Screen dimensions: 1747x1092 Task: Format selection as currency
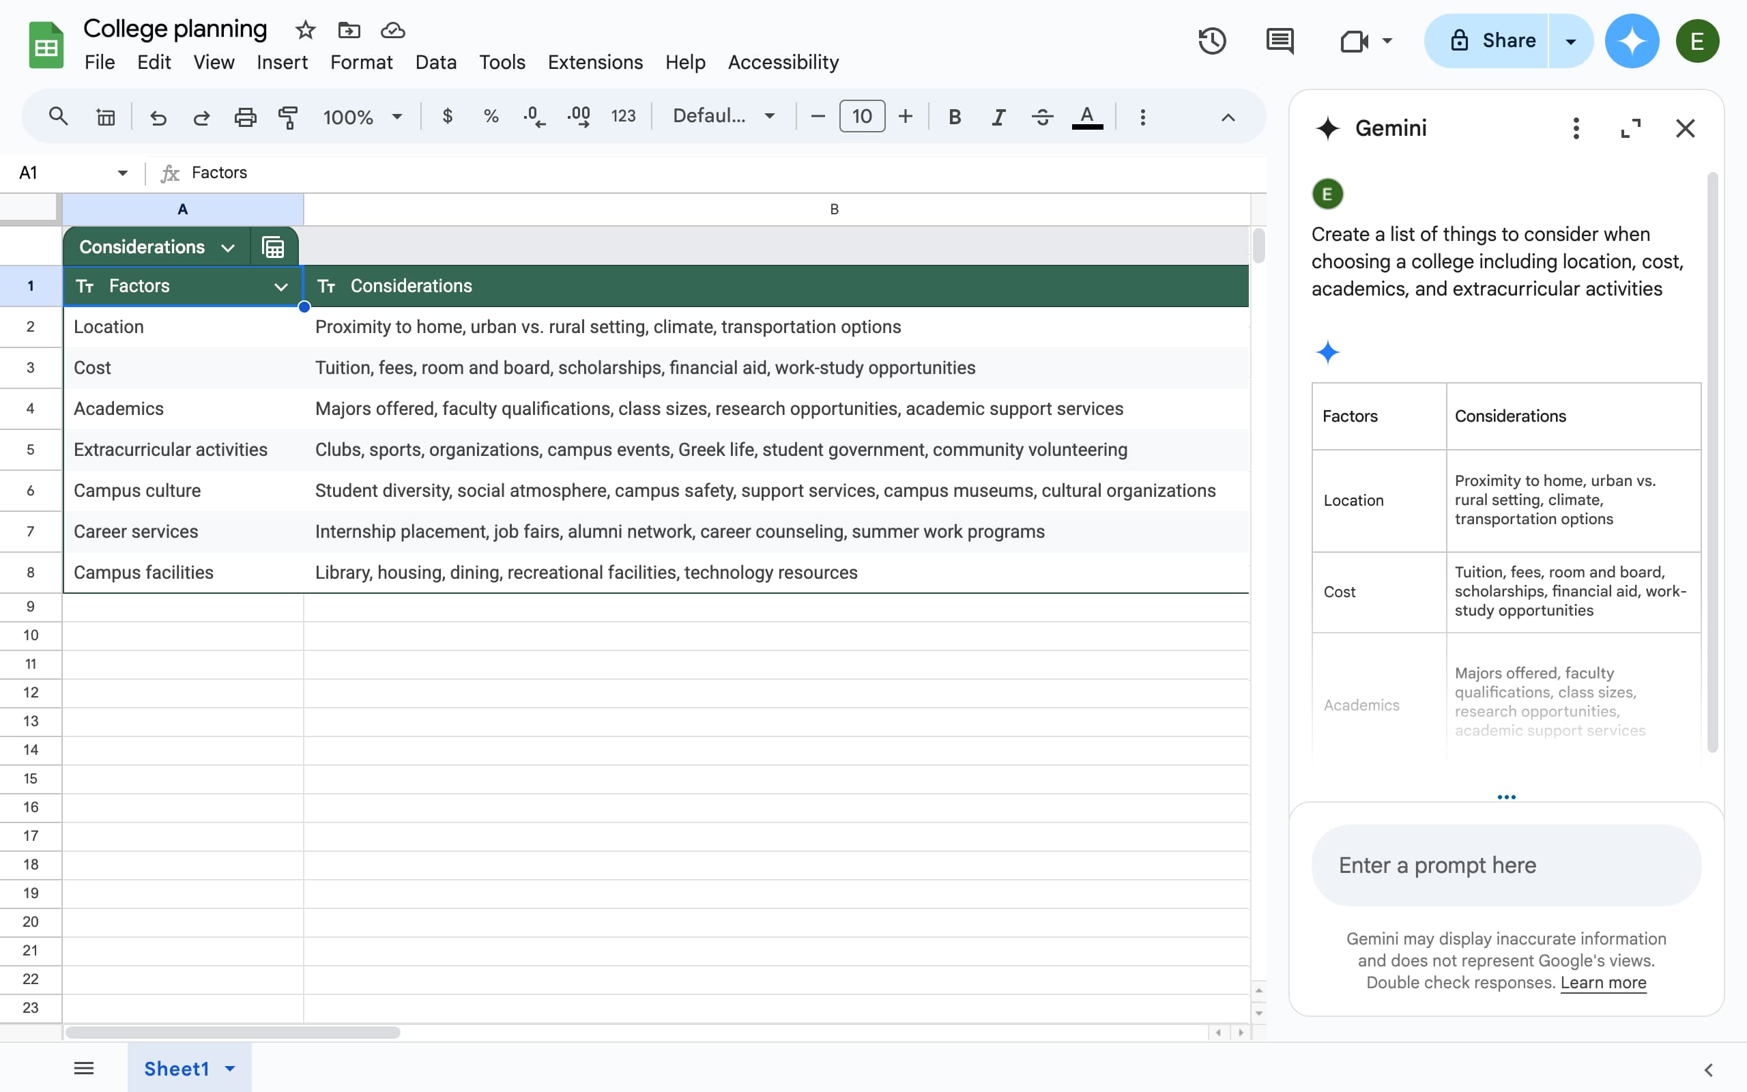pos(448,116)
